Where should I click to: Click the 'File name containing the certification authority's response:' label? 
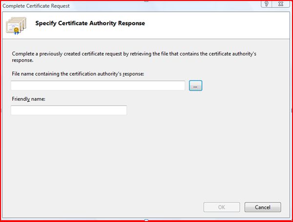78,74
